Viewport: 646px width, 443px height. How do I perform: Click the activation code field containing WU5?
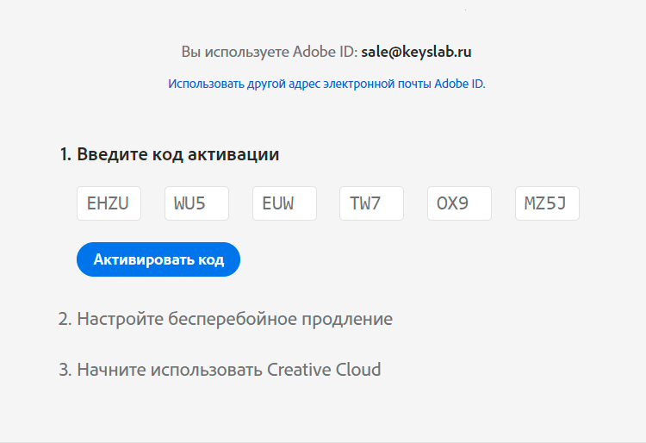coord(196,203)
